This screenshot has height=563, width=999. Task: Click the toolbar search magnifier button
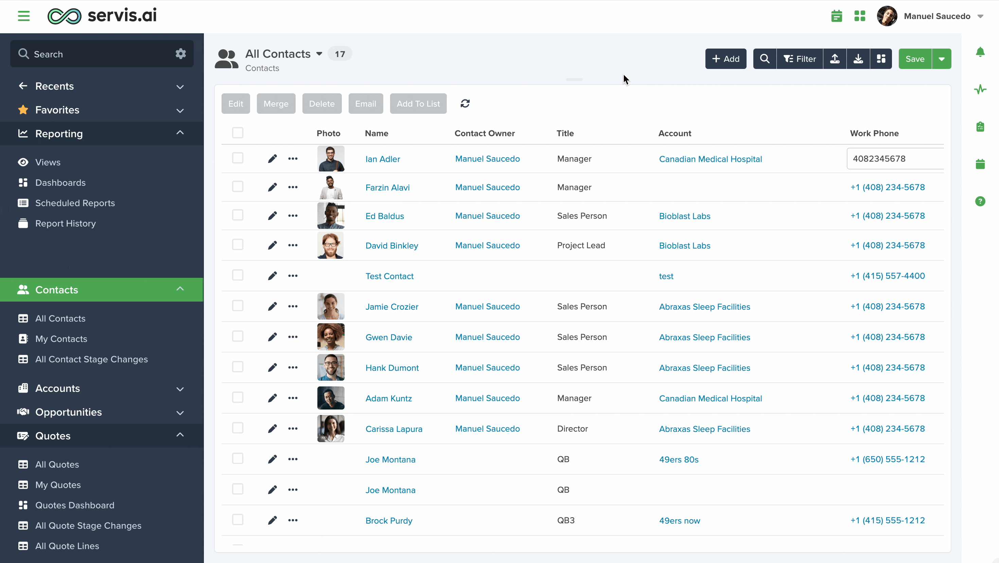[x=765, y=59]
